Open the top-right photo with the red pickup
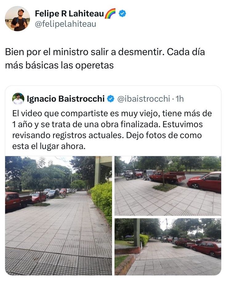The height and width of the screenshot is (283, 226). pyautogui.click(x=168, y=186)
